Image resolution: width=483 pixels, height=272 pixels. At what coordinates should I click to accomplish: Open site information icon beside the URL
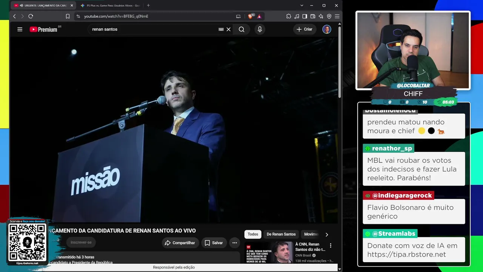[x=78, y=16]
